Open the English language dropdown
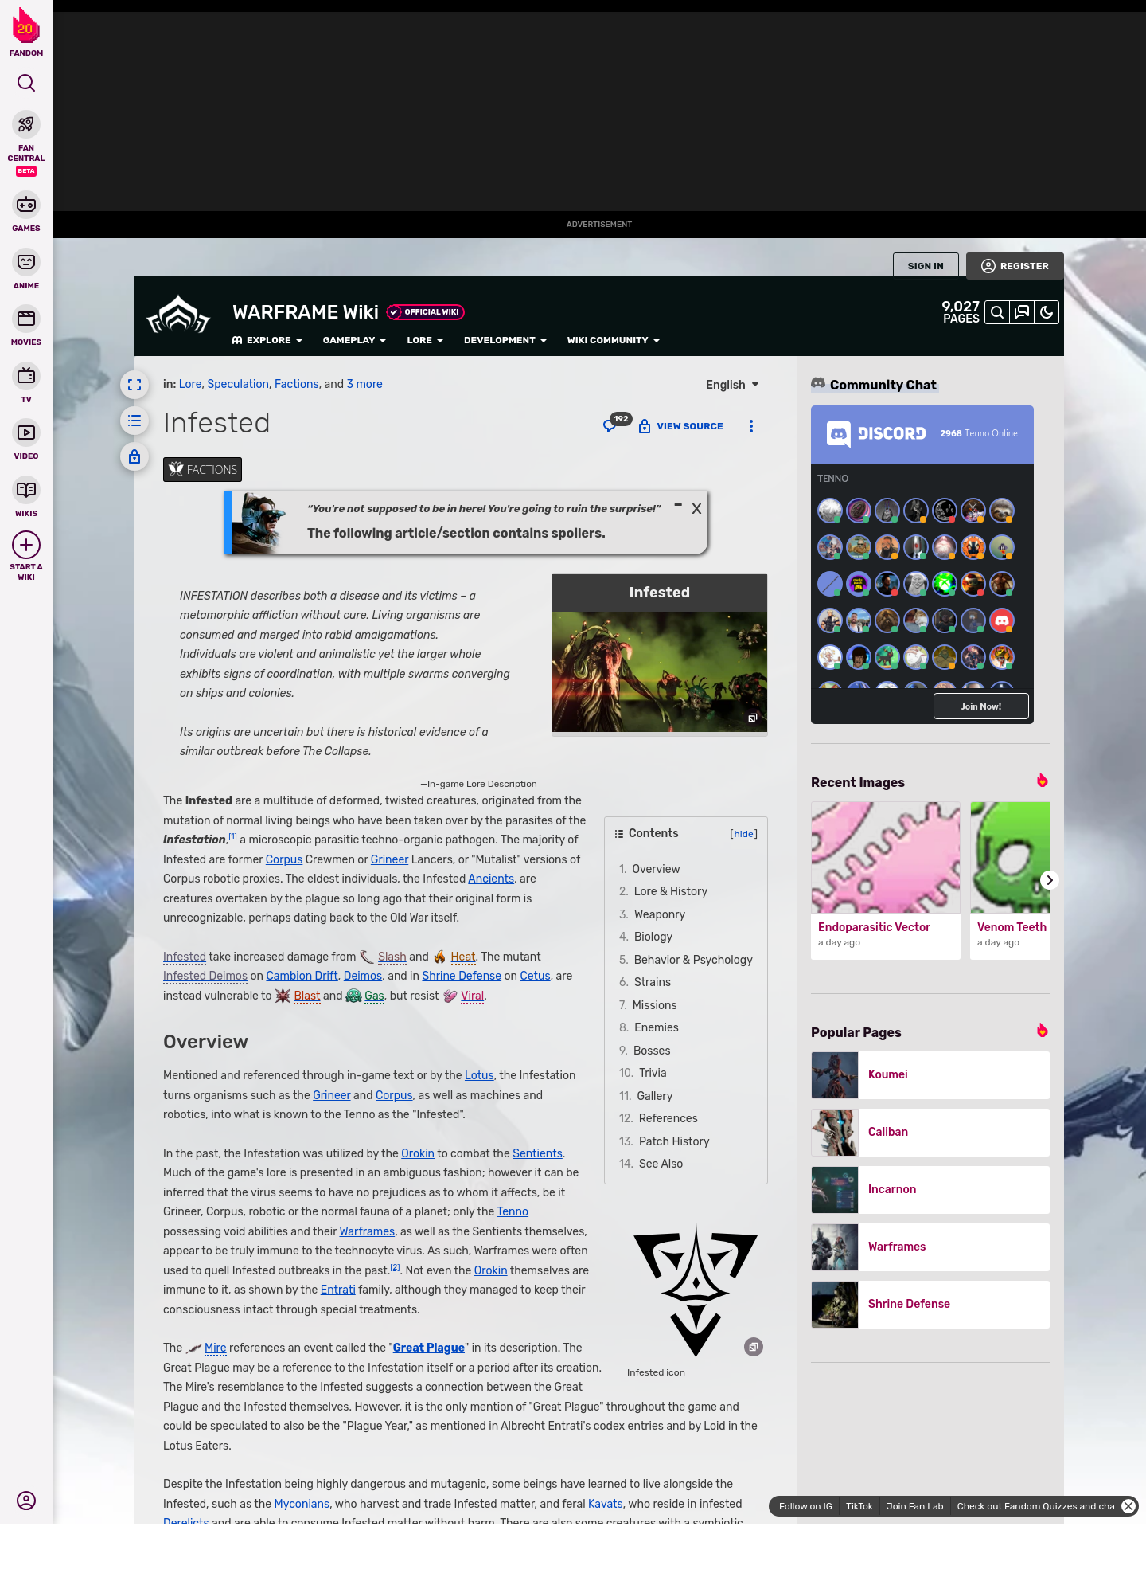The image size is (1146, 1593). [732, 385]
